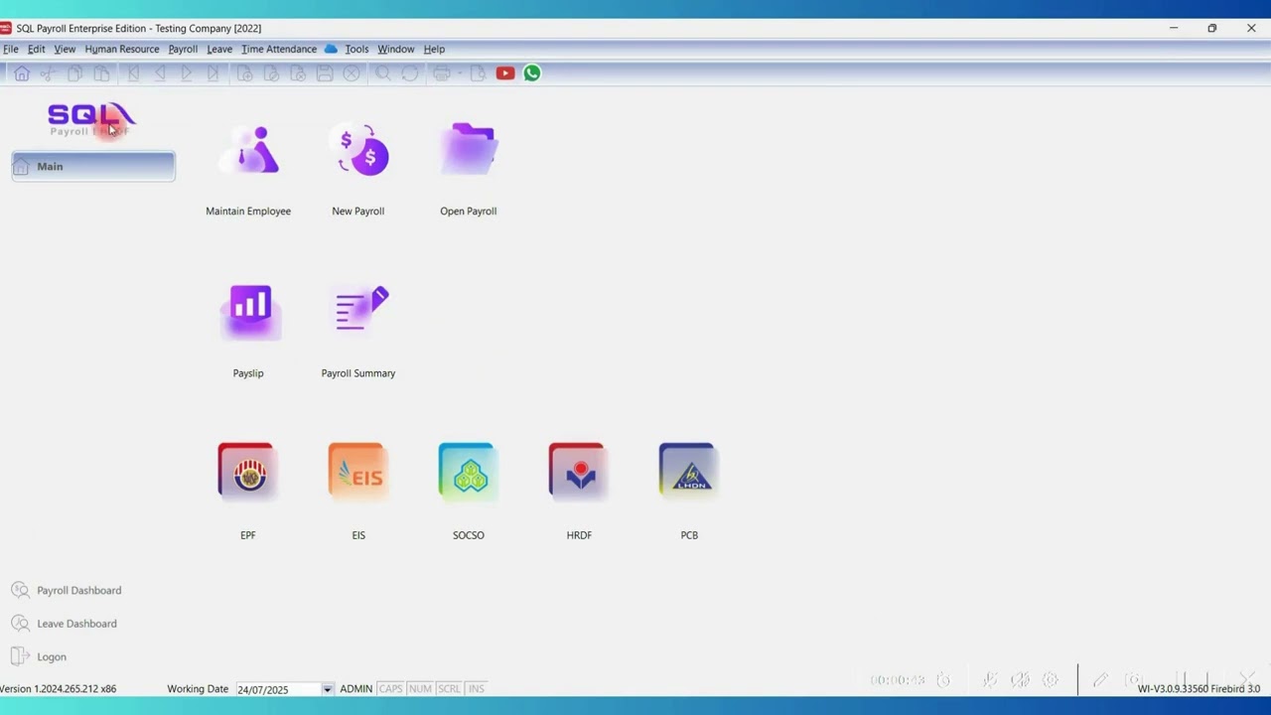Click the Working Date label

198,689
